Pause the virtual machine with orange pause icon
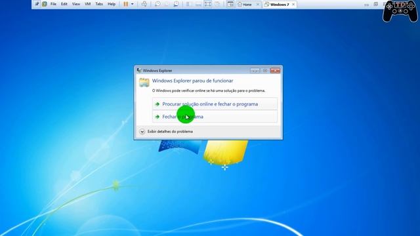Image resolution: width=420 pixels, height=236 pixels. point(125,4)
